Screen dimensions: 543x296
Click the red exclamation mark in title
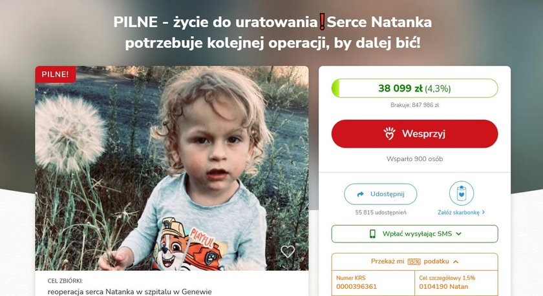[322, 22]
